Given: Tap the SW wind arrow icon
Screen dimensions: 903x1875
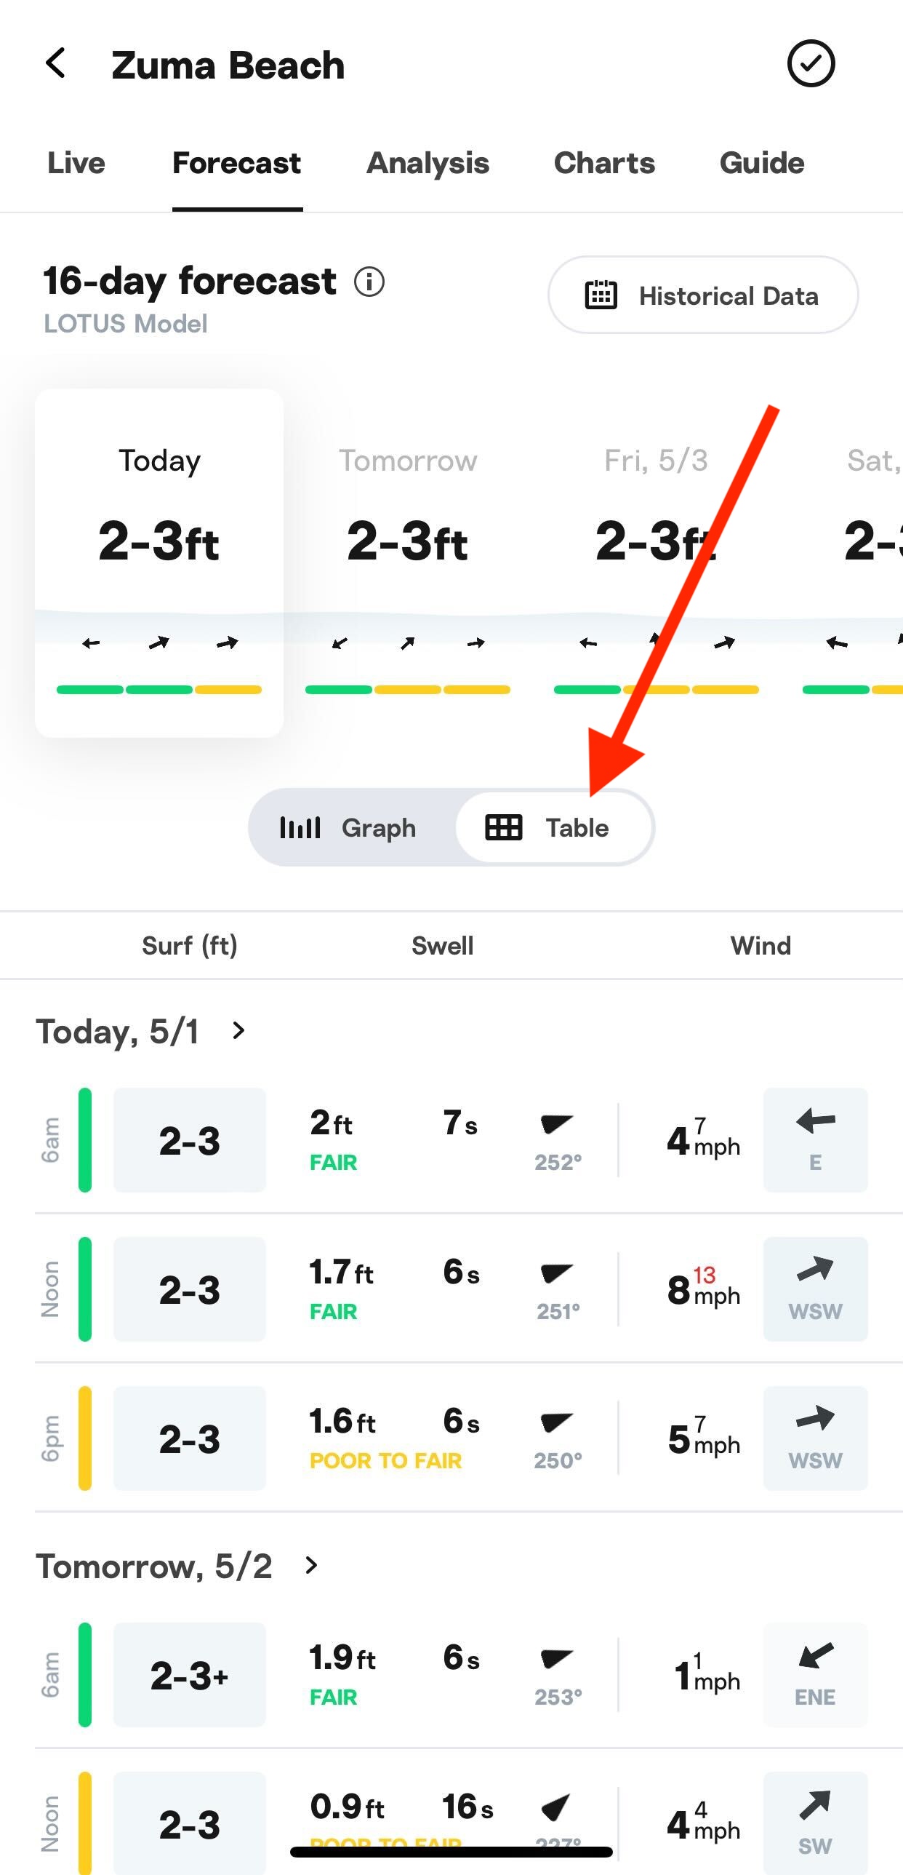Looking at the screenshot, I should [815, 1805].
